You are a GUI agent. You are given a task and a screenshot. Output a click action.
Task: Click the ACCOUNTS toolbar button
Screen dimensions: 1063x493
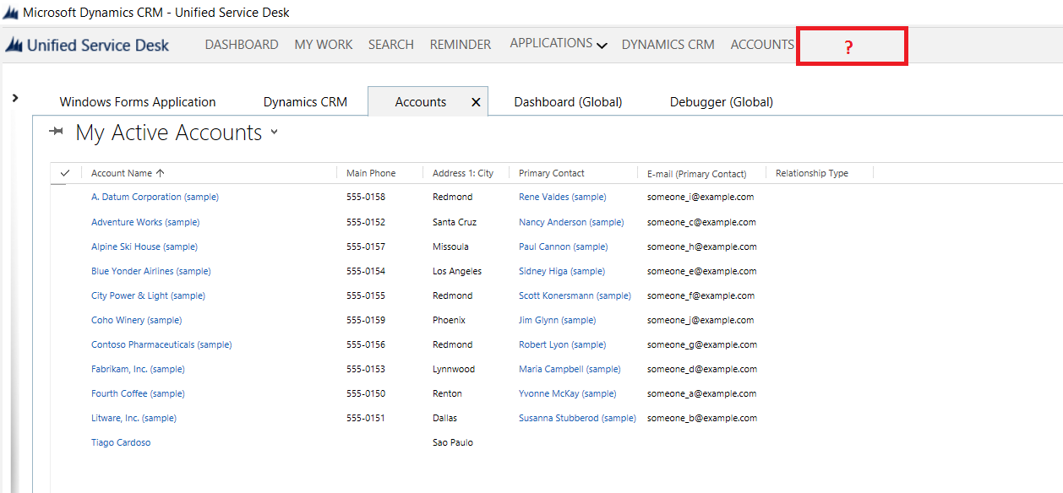[x=762, y=45]
